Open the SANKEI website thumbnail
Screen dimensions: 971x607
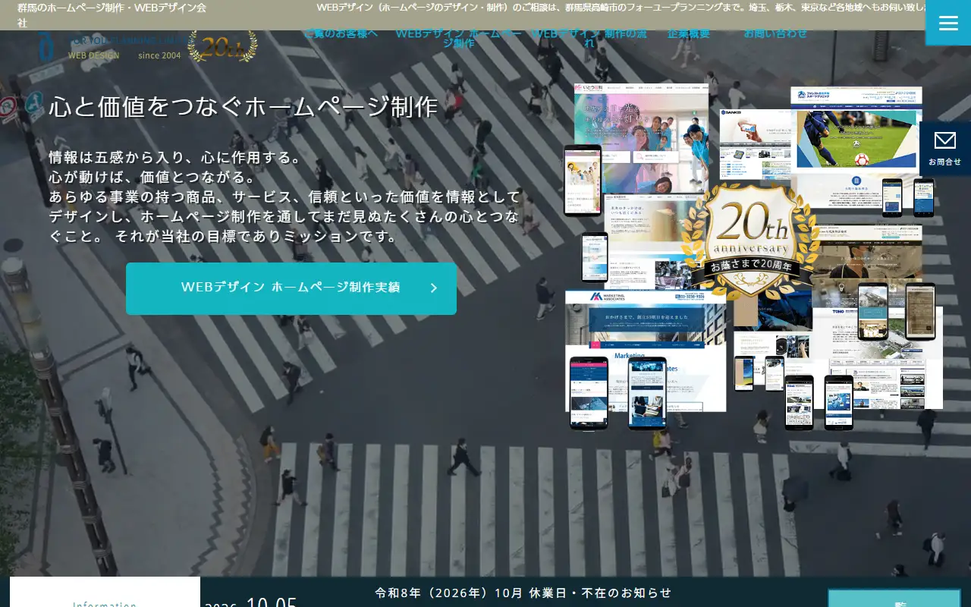coord(755,144)
